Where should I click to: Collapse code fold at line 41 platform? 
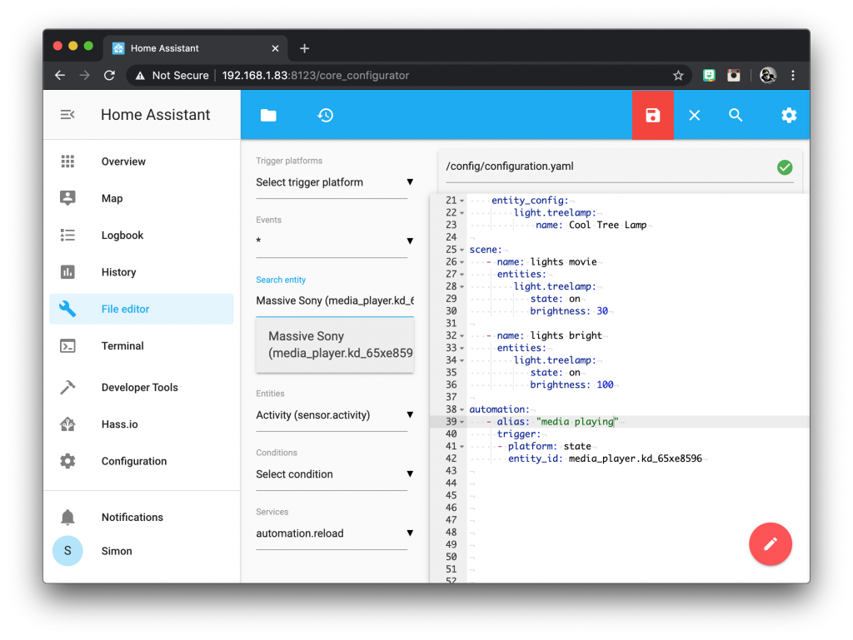point(461,447)
